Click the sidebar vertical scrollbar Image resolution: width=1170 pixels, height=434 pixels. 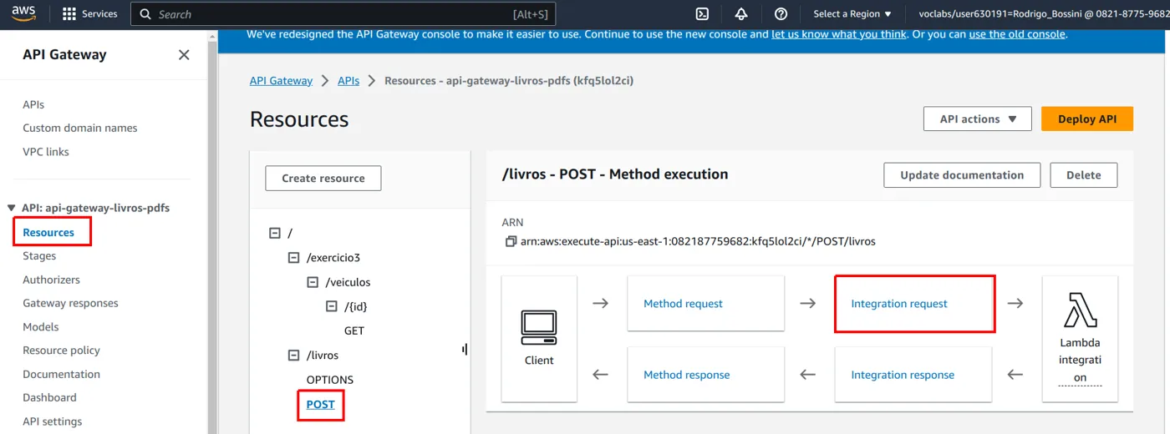point(212,232)
